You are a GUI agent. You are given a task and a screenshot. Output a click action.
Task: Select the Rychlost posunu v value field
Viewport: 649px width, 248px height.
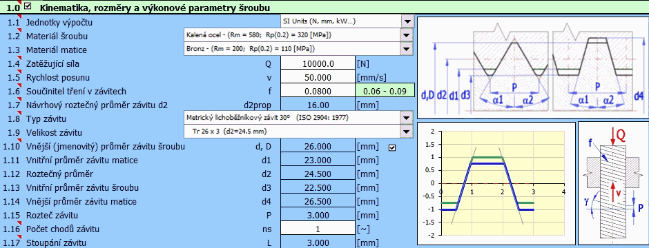coord(318,78)
